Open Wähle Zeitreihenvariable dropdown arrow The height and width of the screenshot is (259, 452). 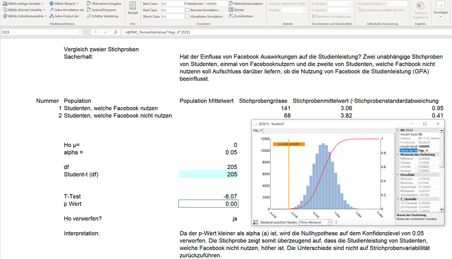pos(46,16)
